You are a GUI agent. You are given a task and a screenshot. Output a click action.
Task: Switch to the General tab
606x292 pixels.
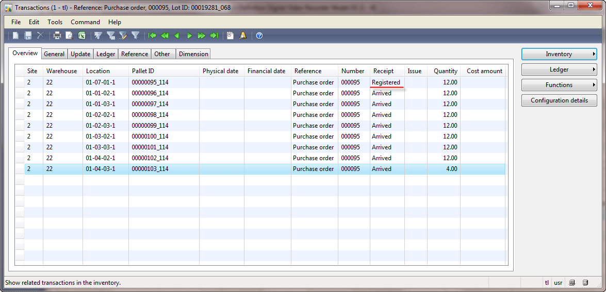[54, 54]
